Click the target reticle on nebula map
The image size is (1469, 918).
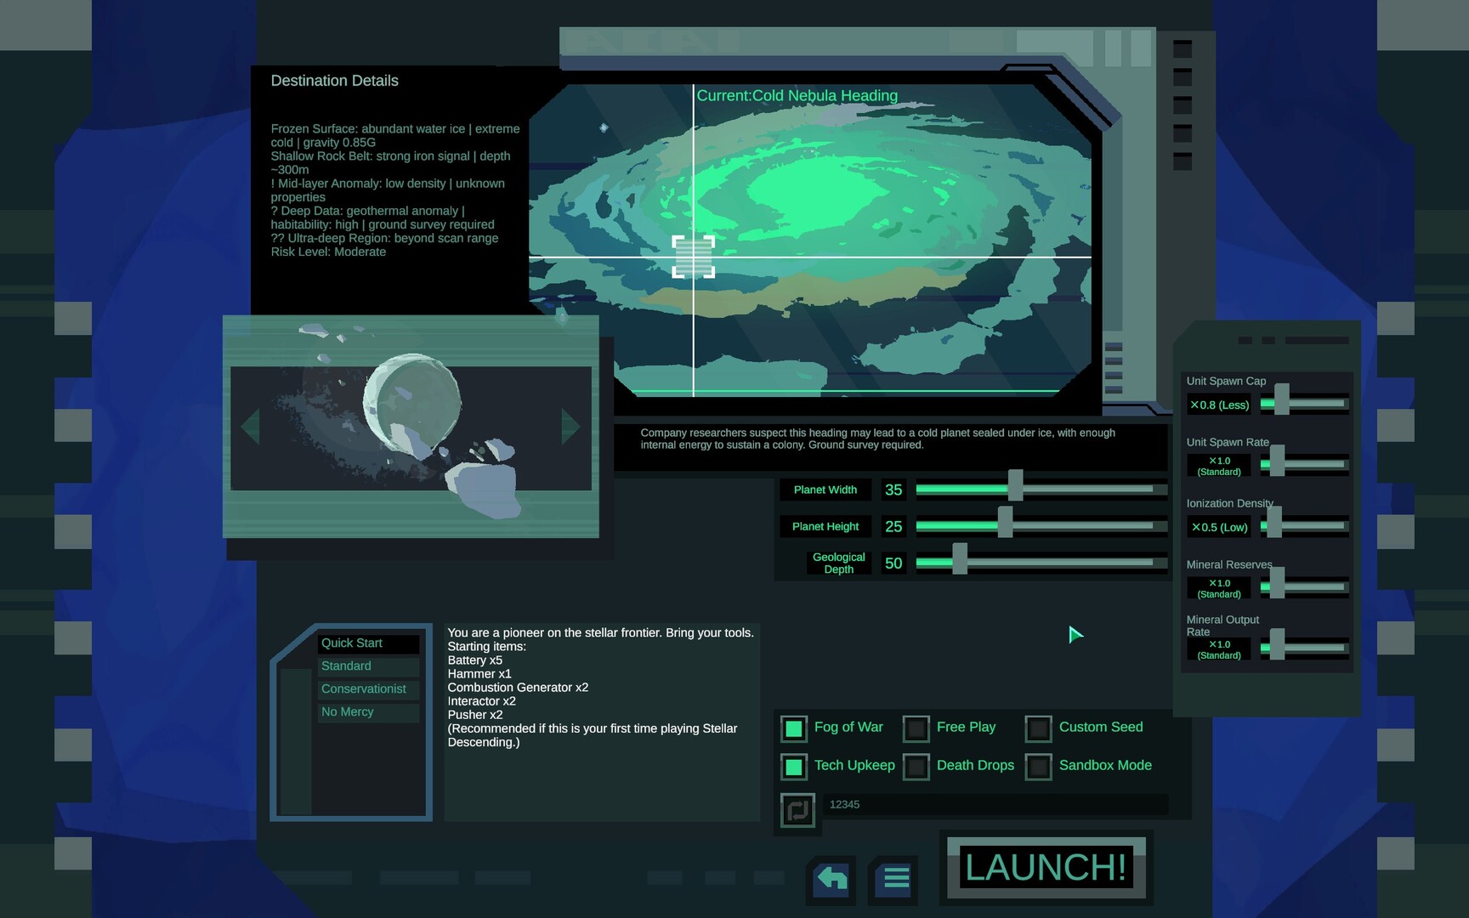coord(694,257)
